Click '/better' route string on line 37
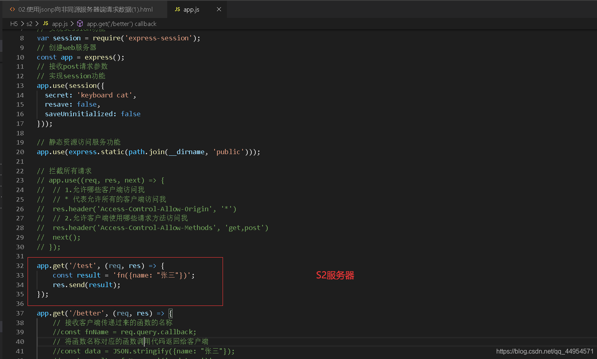Viewport: 597px width, 359px height. (x=87, y=313)
